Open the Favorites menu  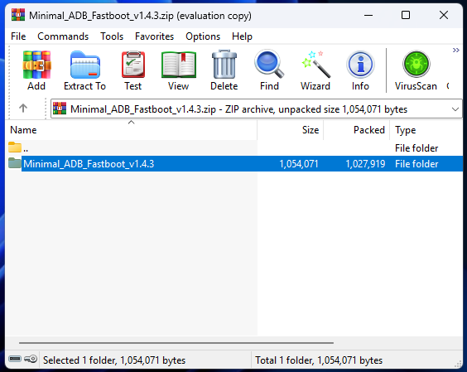click(154, 36)
